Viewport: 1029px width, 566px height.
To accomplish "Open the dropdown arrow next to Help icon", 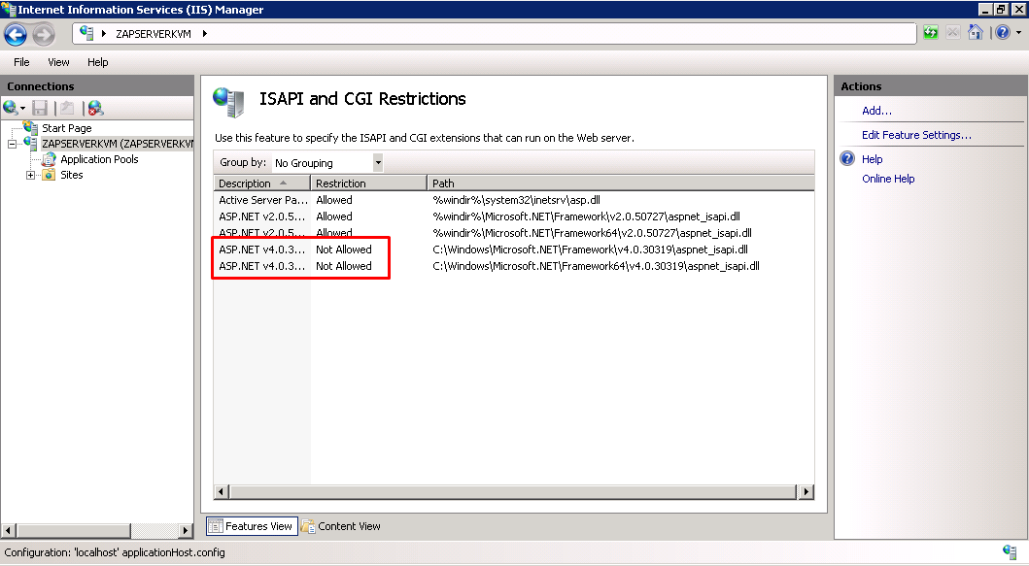I will (1017, 32).
